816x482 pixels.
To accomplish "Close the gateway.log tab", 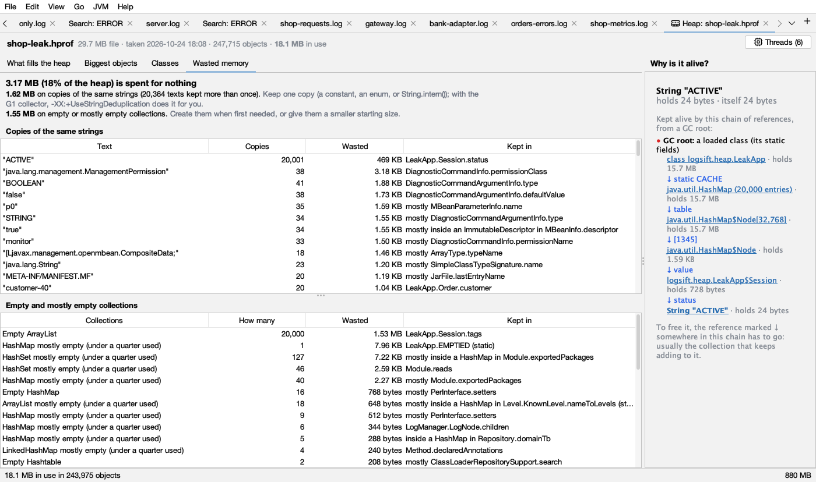I will click(413, 24).
